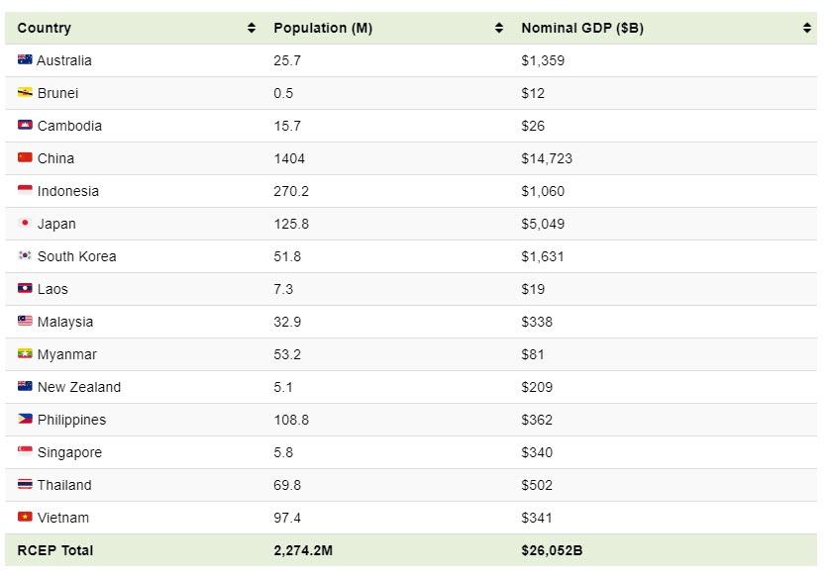Click the New Zealand flag icon

click(25, 387)
